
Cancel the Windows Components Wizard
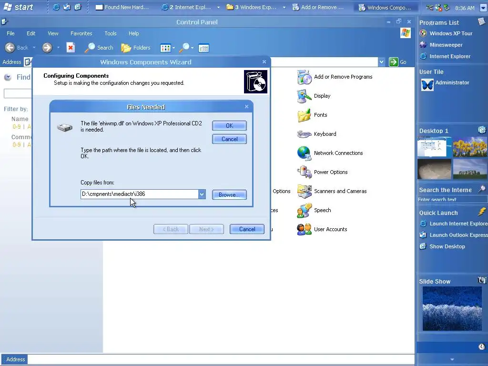coord(247,229)
